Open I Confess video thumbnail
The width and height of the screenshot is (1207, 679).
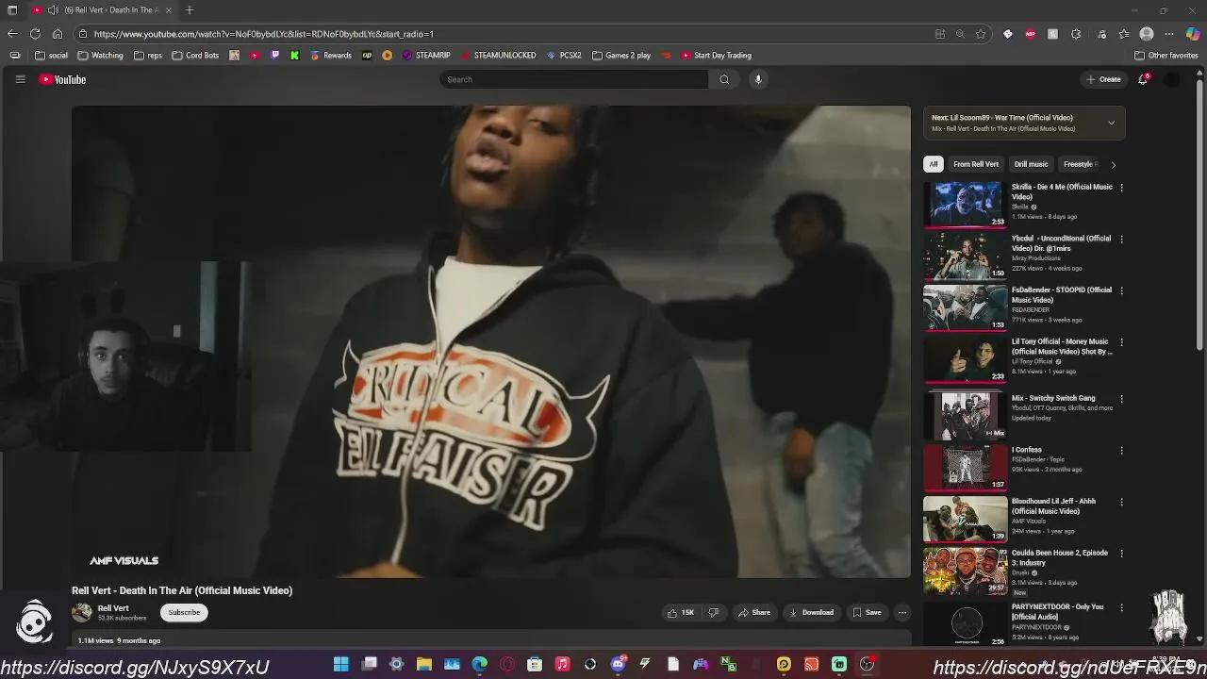point(966,467)
